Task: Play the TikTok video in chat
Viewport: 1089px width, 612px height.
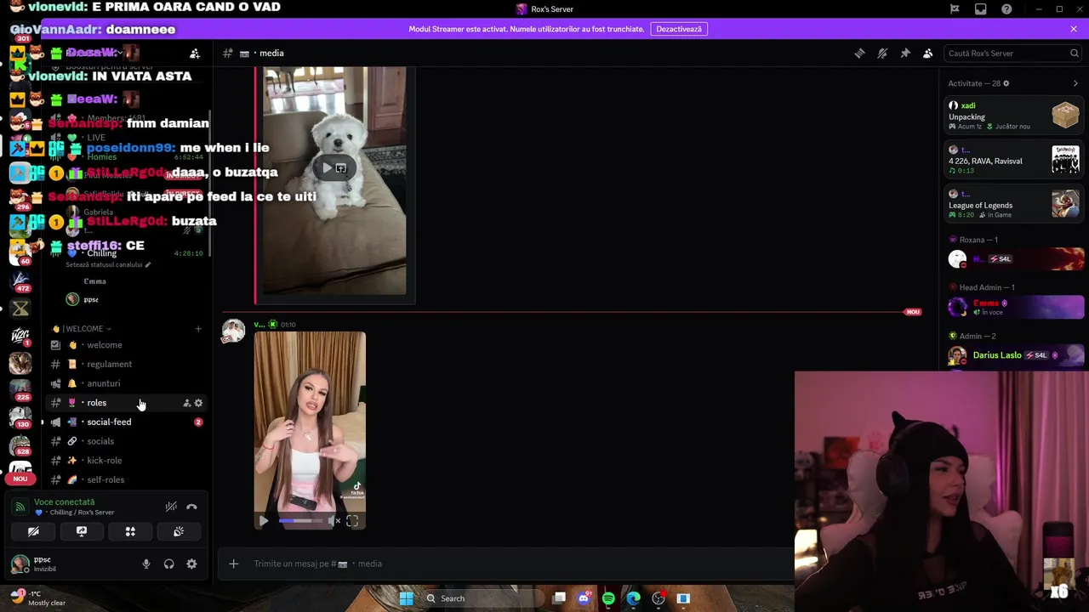Action: click(264, 521)
